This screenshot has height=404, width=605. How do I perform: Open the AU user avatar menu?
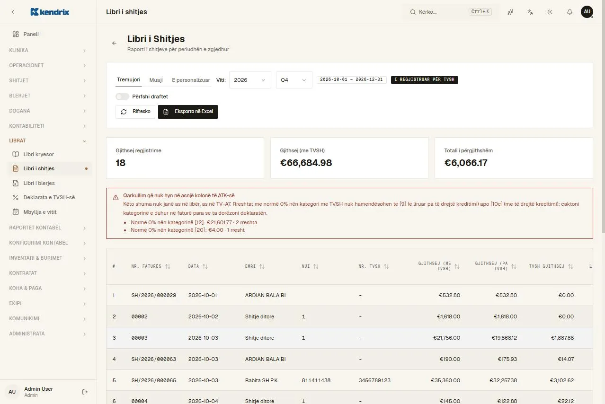pos(587,12)
